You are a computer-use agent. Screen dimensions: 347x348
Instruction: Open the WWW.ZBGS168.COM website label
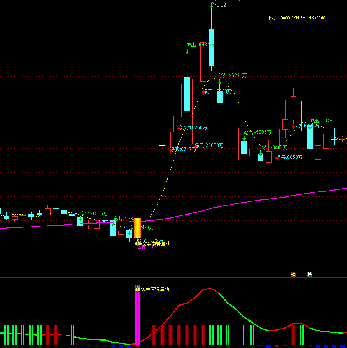(x=297, y=18)
